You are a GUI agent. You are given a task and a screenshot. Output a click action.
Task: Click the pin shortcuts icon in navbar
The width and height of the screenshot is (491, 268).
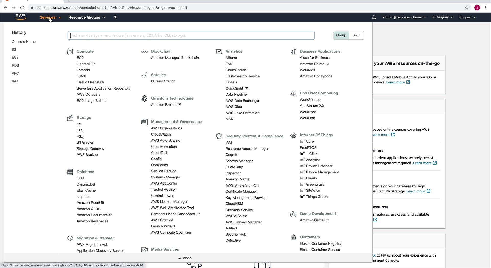click(115, 17)
